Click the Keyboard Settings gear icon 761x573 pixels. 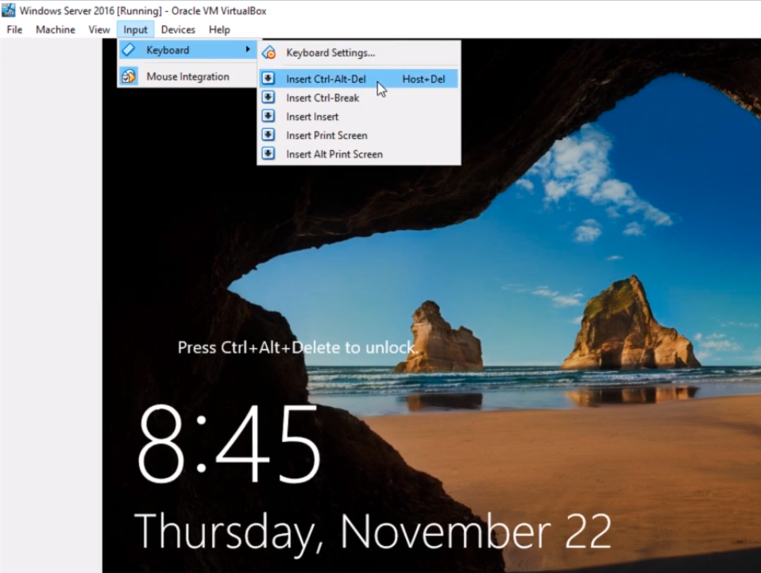(268, 52)
